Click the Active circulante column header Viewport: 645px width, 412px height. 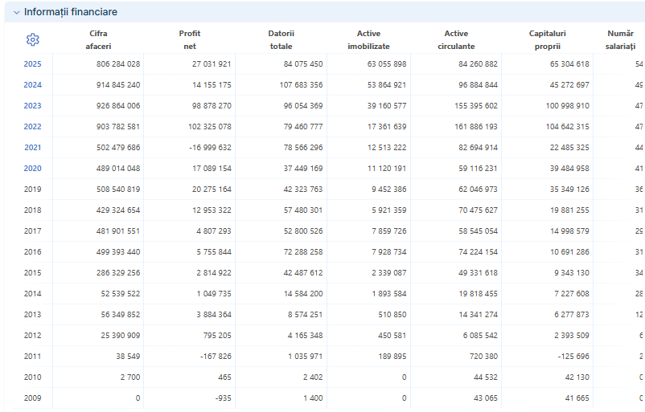point(456,40)
